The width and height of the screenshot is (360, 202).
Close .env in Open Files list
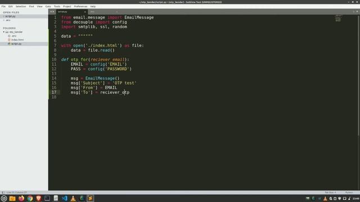pyautogui.click(x=4, y=20)
